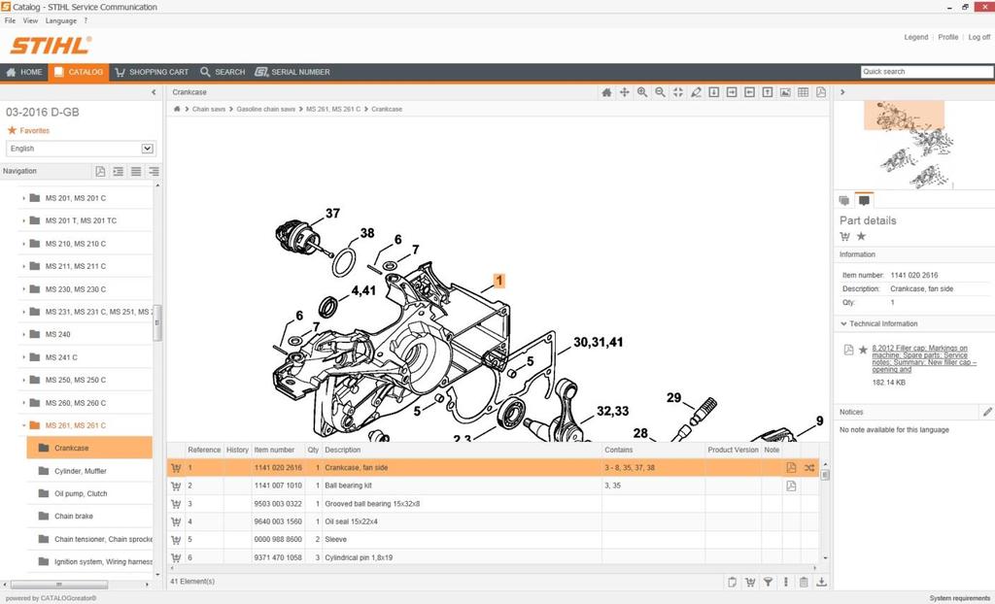Image resolution: width=995 pixels, height=604 pixels.
Task: Add part to cart from the Part details panel
Action: [x=844, y=237]
